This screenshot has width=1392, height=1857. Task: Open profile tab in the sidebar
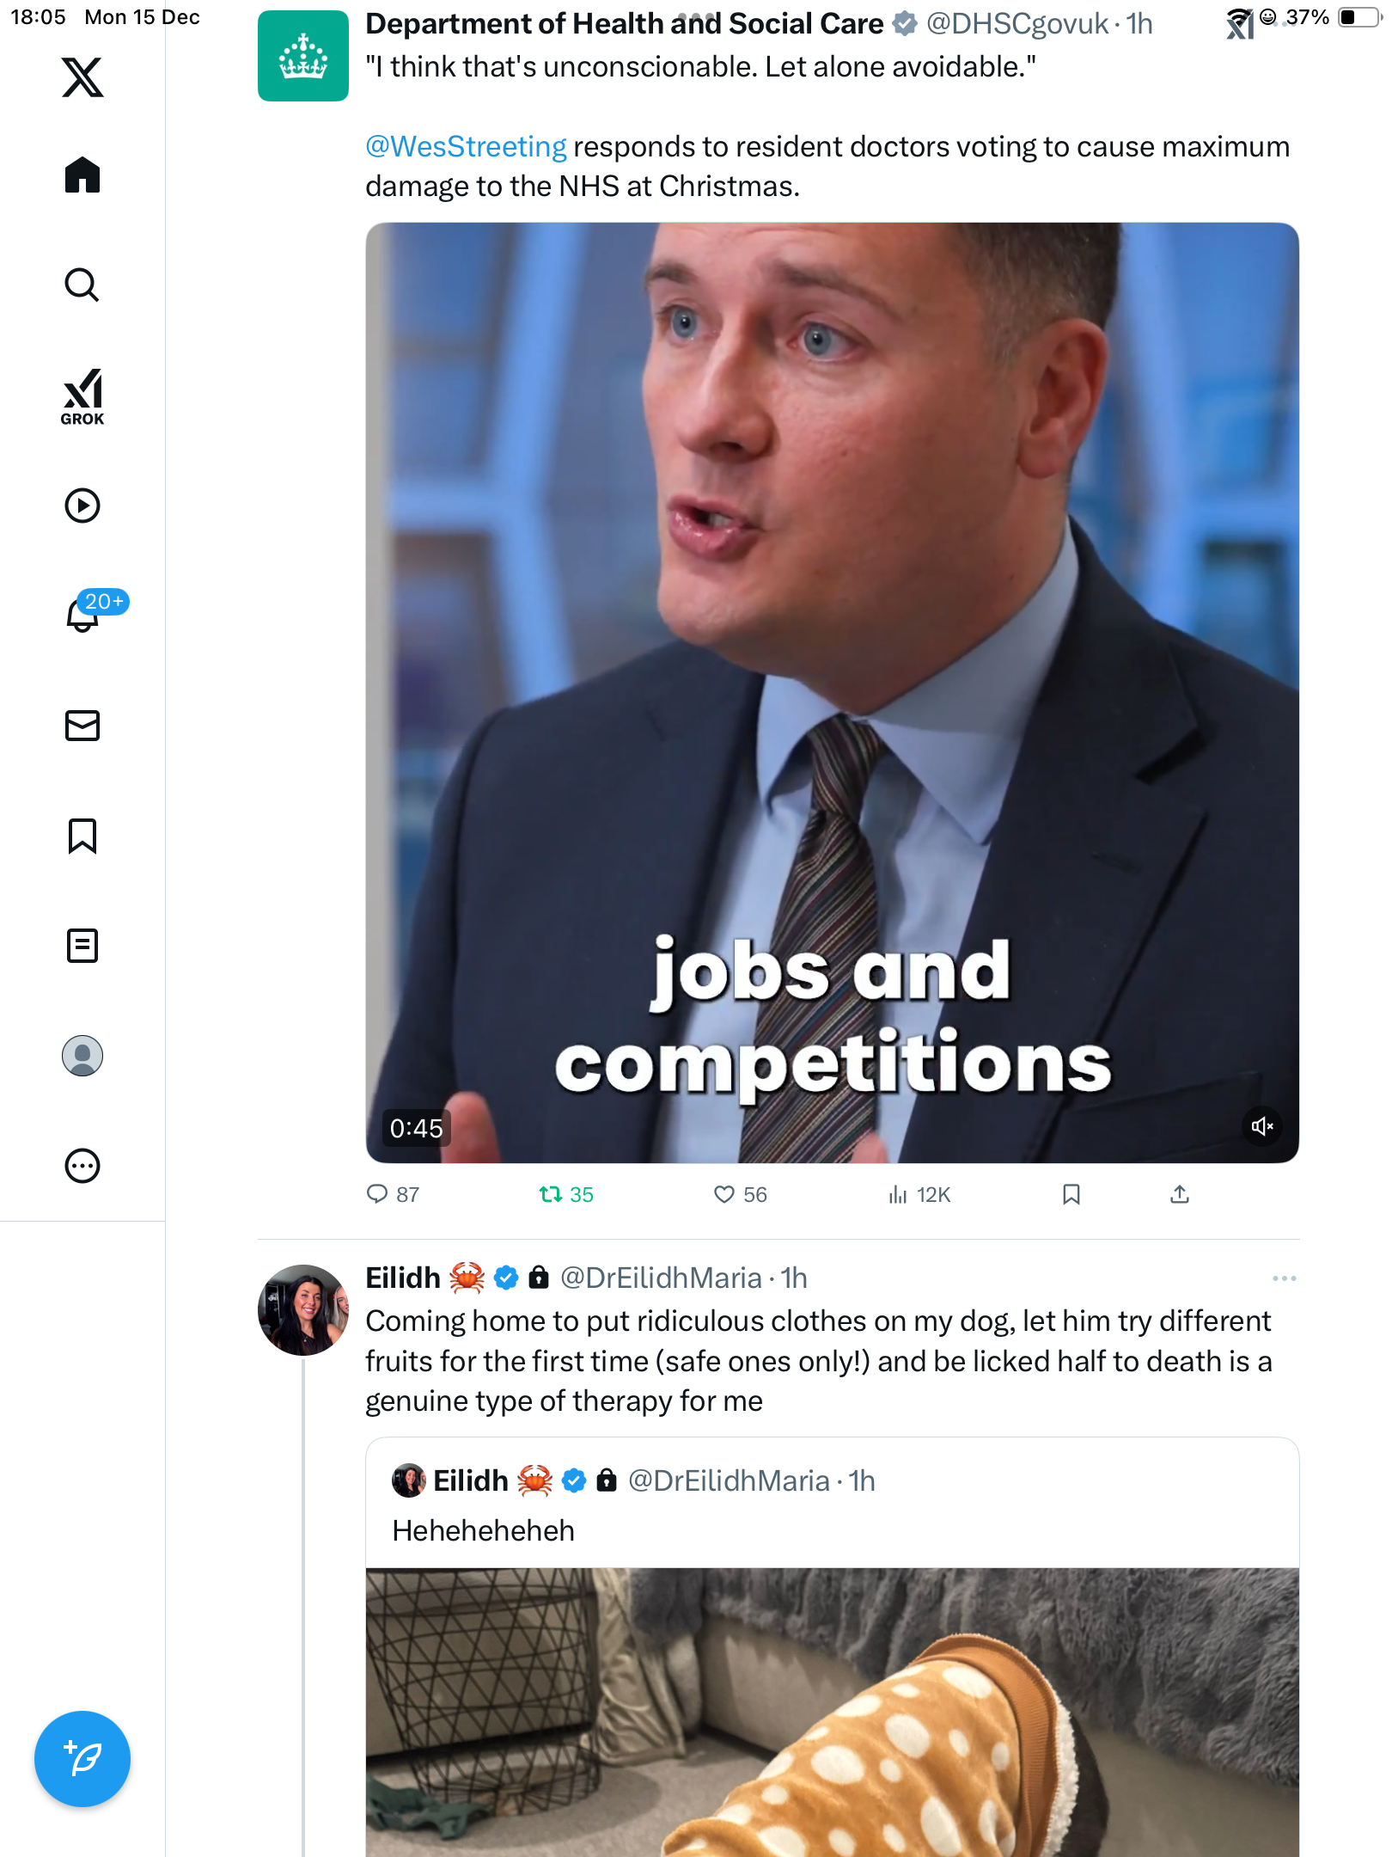82,1056
